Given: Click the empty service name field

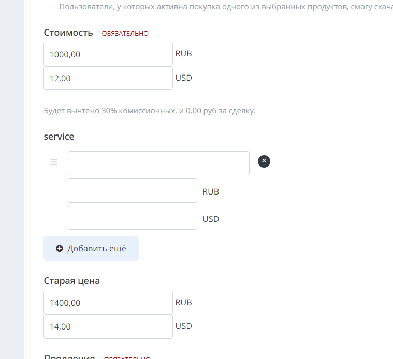Looking at the screenshot, I should coord(158,163).
